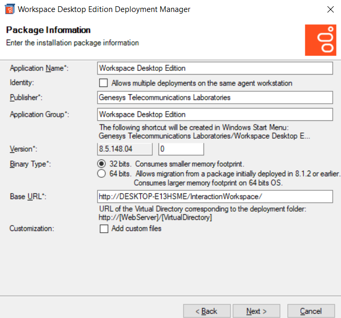
Task: Click the Binary Type label
Action: tap(29, 164)
